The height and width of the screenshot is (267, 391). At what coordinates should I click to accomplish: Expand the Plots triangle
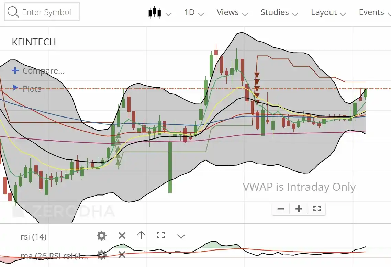coord(15,88)
